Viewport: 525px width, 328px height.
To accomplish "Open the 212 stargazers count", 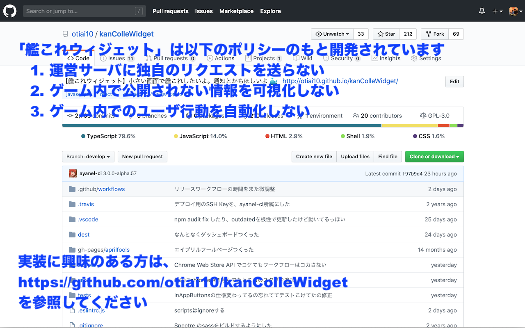I will (408, 34).
